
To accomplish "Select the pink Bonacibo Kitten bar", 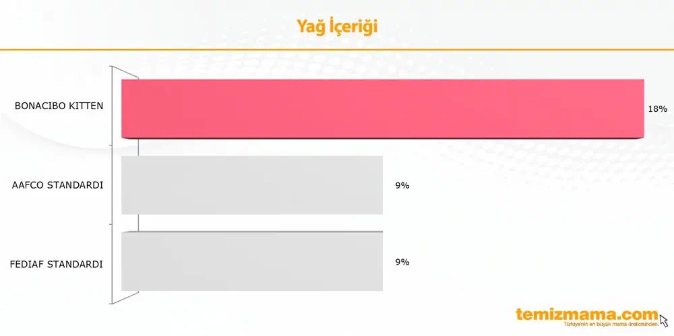I will tap(383, 108).
